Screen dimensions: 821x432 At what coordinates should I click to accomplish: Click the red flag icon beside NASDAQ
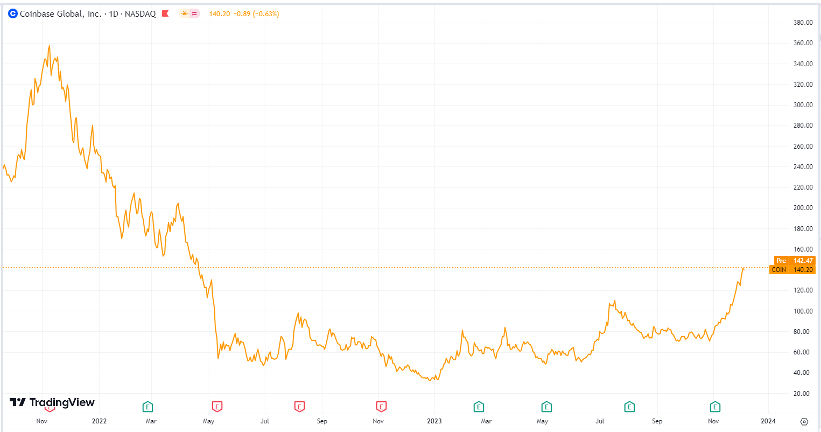(x=166, y=13)
